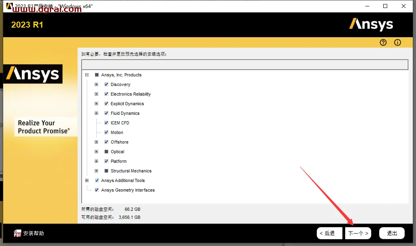Expand the Fluid Dynamics node
Image resolution: width=416 pixels, height=246 pixels.
(96, 113)
